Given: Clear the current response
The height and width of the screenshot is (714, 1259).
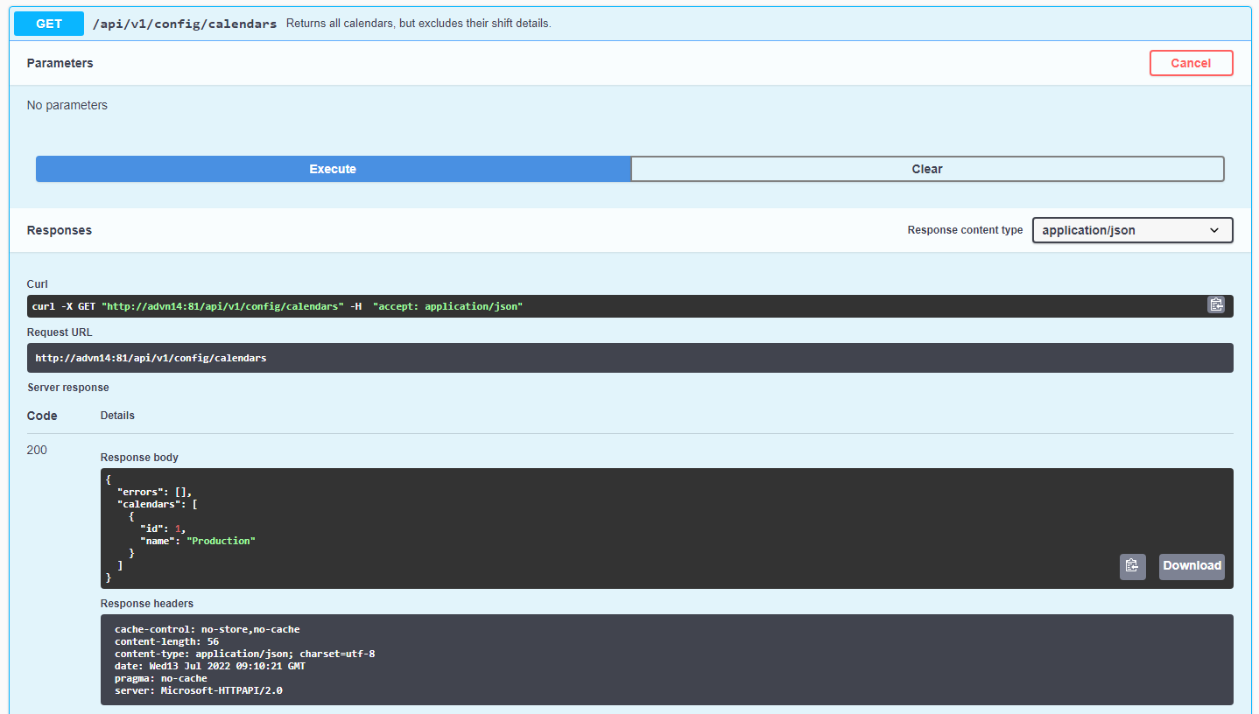Looking at the screenshot, I should 927,168.
